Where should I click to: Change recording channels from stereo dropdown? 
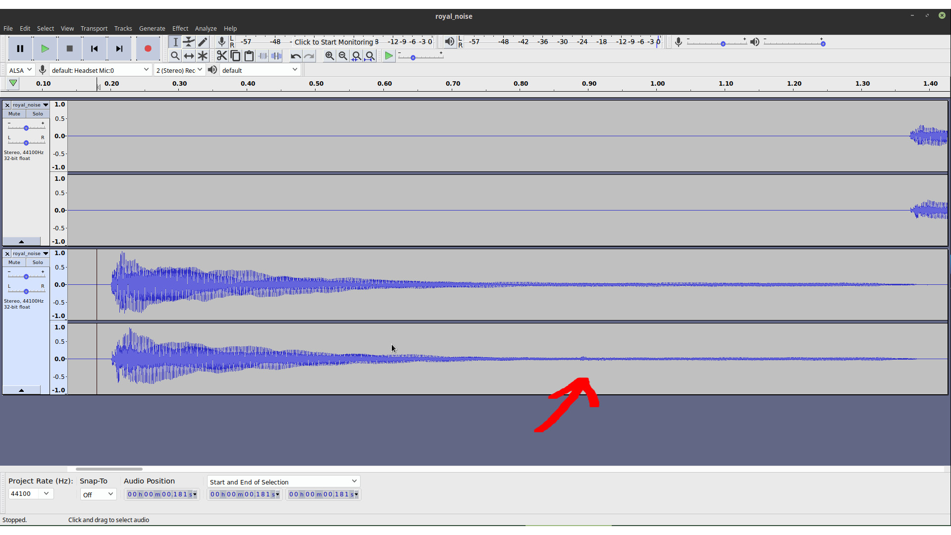click(179, 70)
